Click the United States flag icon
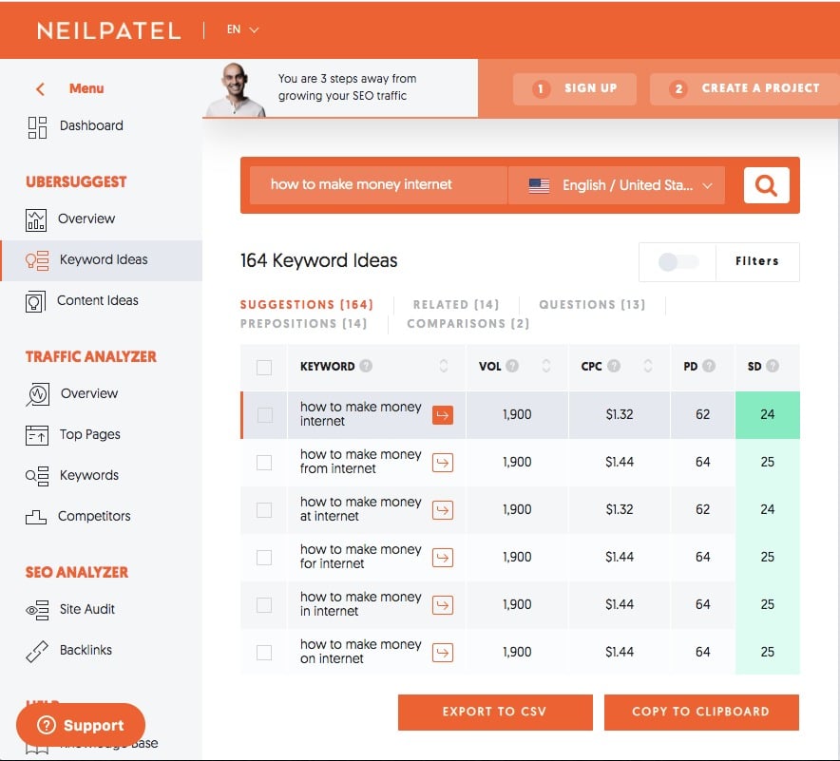Viewport: 840px width, 761px height. (539, 186)
